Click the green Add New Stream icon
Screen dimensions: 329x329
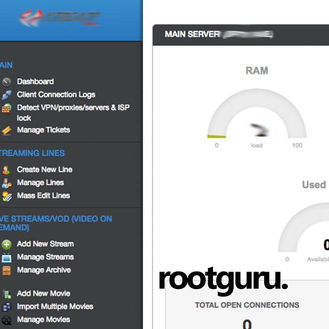point(7,244)
